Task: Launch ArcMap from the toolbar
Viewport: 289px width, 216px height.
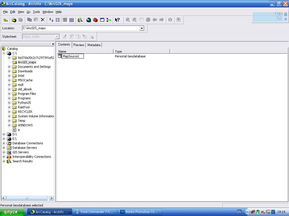Action: pos(89,20)
